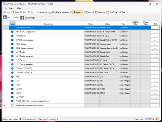Select the 'Mach Value' output cell
162x122 pixels.
(x=109, y=36)
